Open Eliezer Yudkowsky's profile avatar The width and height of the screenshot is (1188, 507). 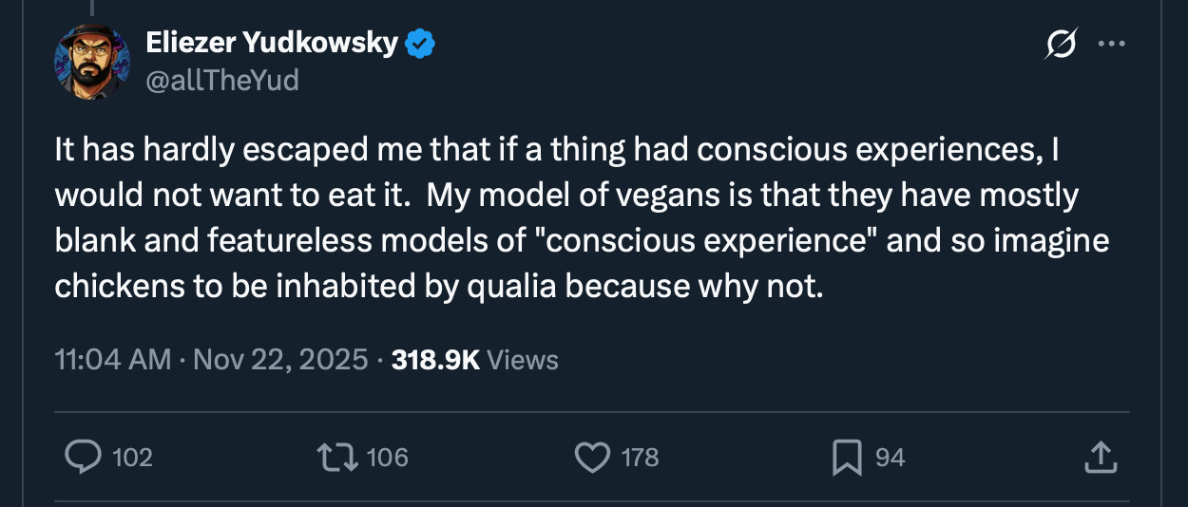point(93,62)
